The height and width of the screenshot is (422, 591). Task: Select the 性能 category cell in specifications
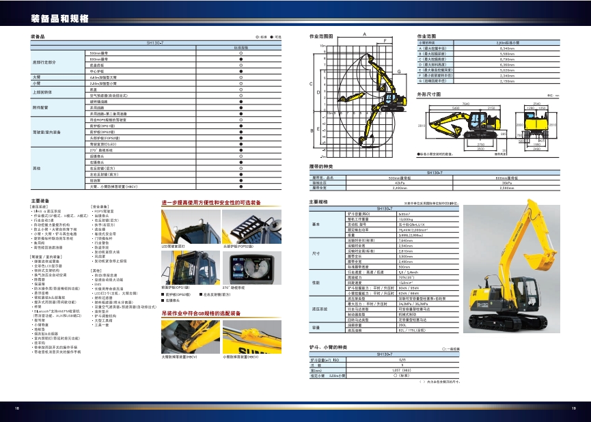pos(327,283)
